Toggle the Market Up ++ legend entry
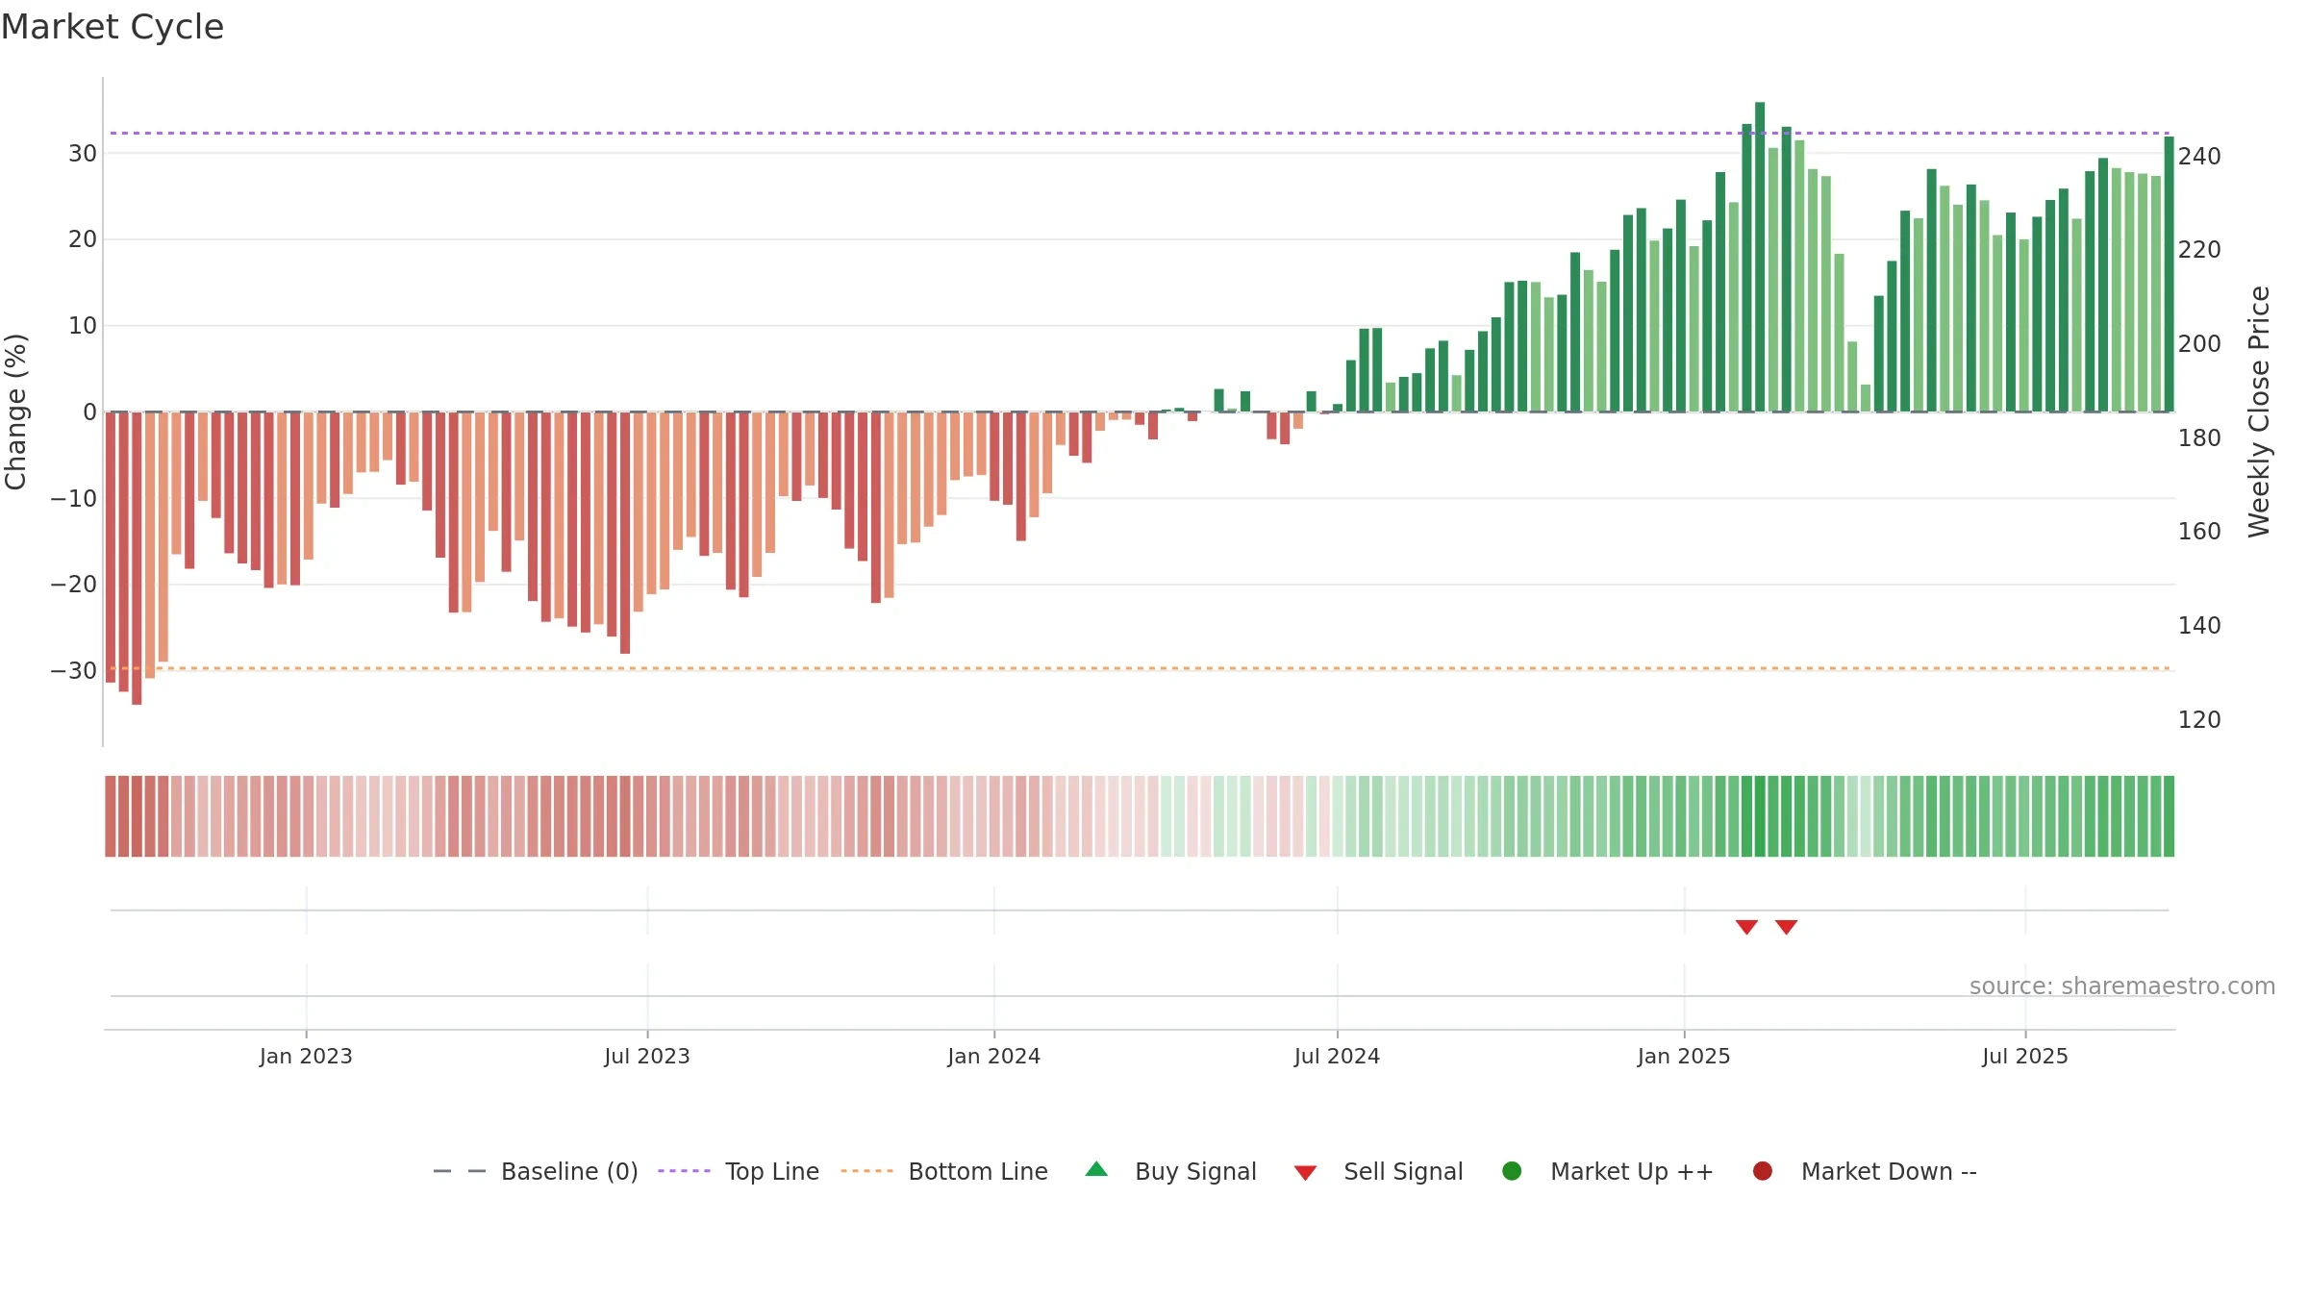The image size is (2308, 1298). pyautogui.click(x=1607, y=1171)
